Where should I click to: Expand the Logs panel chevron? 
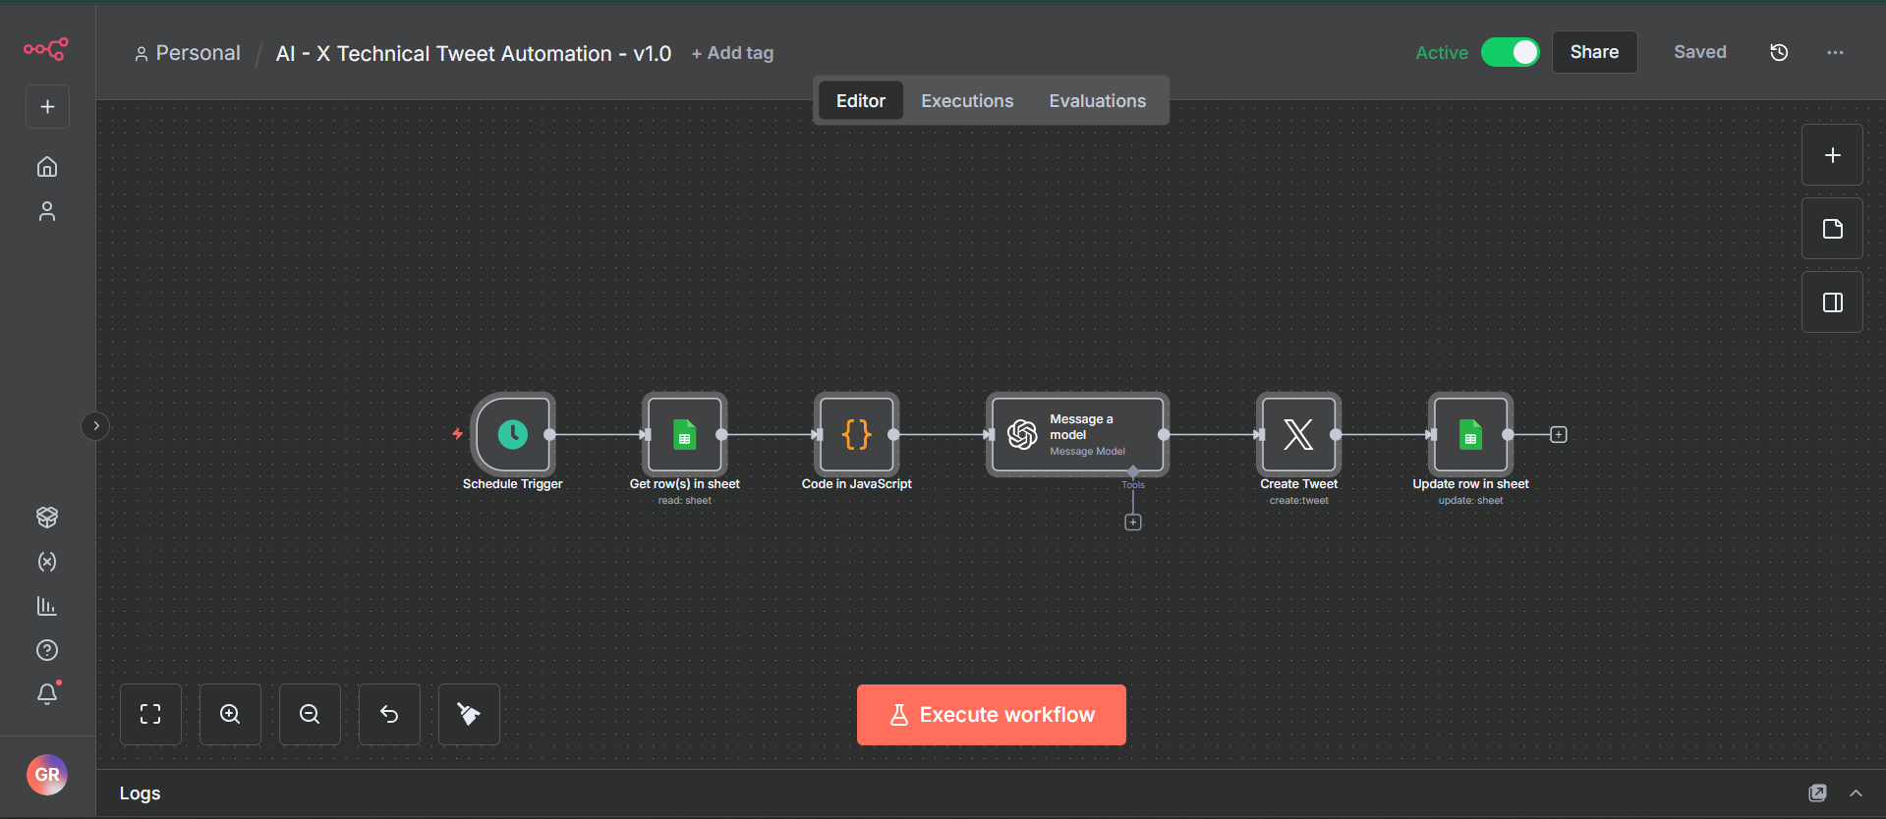click(x=1856, y=793)
